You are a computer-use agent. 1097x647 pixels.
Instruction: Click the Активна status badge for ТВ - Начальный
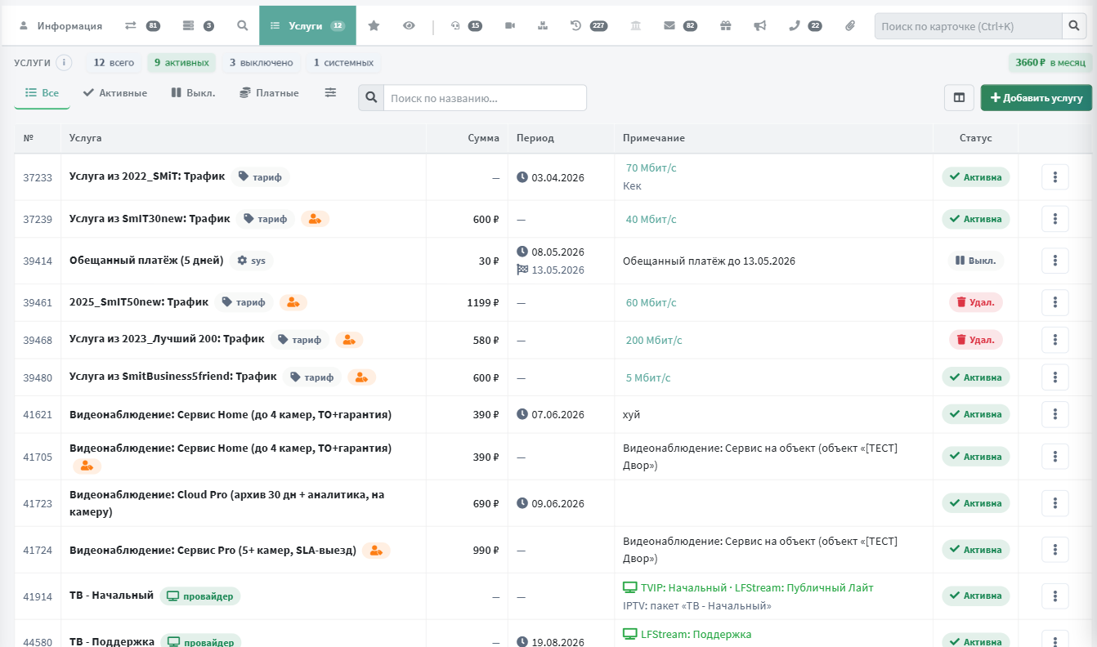click(x=976, y=596)
